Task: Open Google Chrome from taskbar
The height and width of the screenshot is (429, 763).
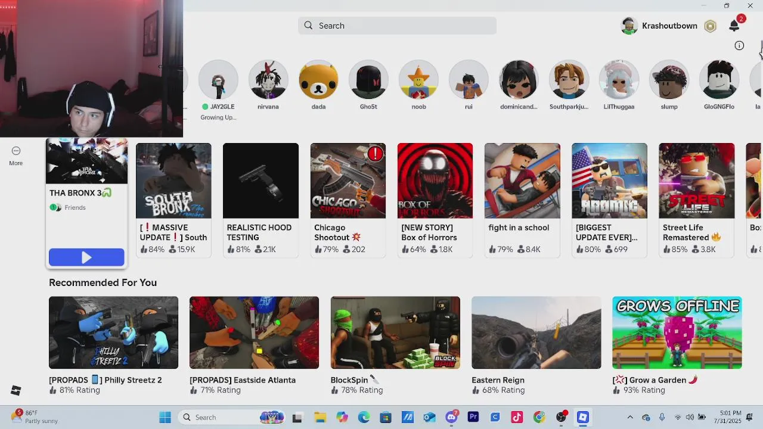Action: coord(539,417)
